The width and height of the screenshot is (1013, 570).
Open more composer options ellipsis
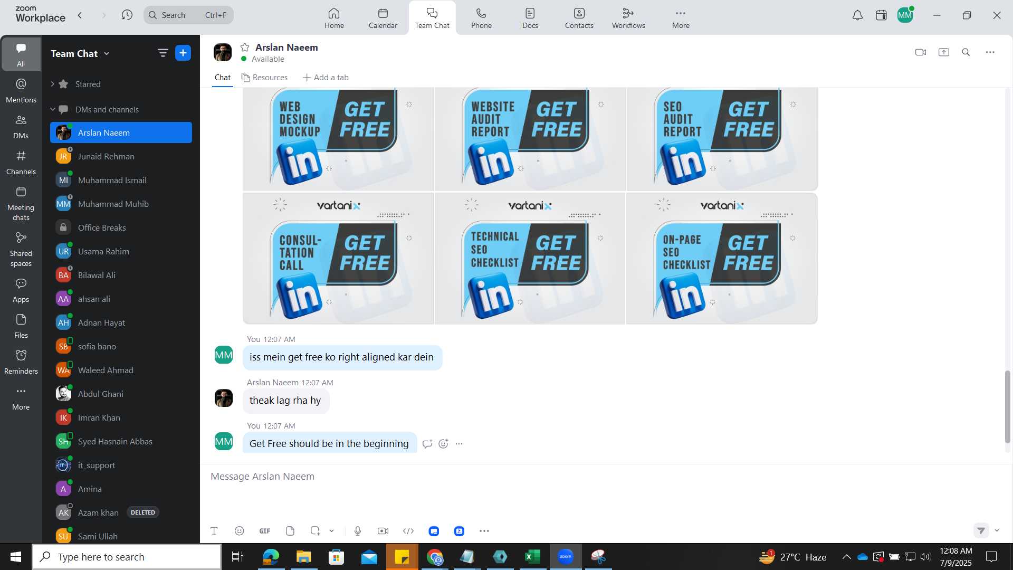[x=484, y=531]
